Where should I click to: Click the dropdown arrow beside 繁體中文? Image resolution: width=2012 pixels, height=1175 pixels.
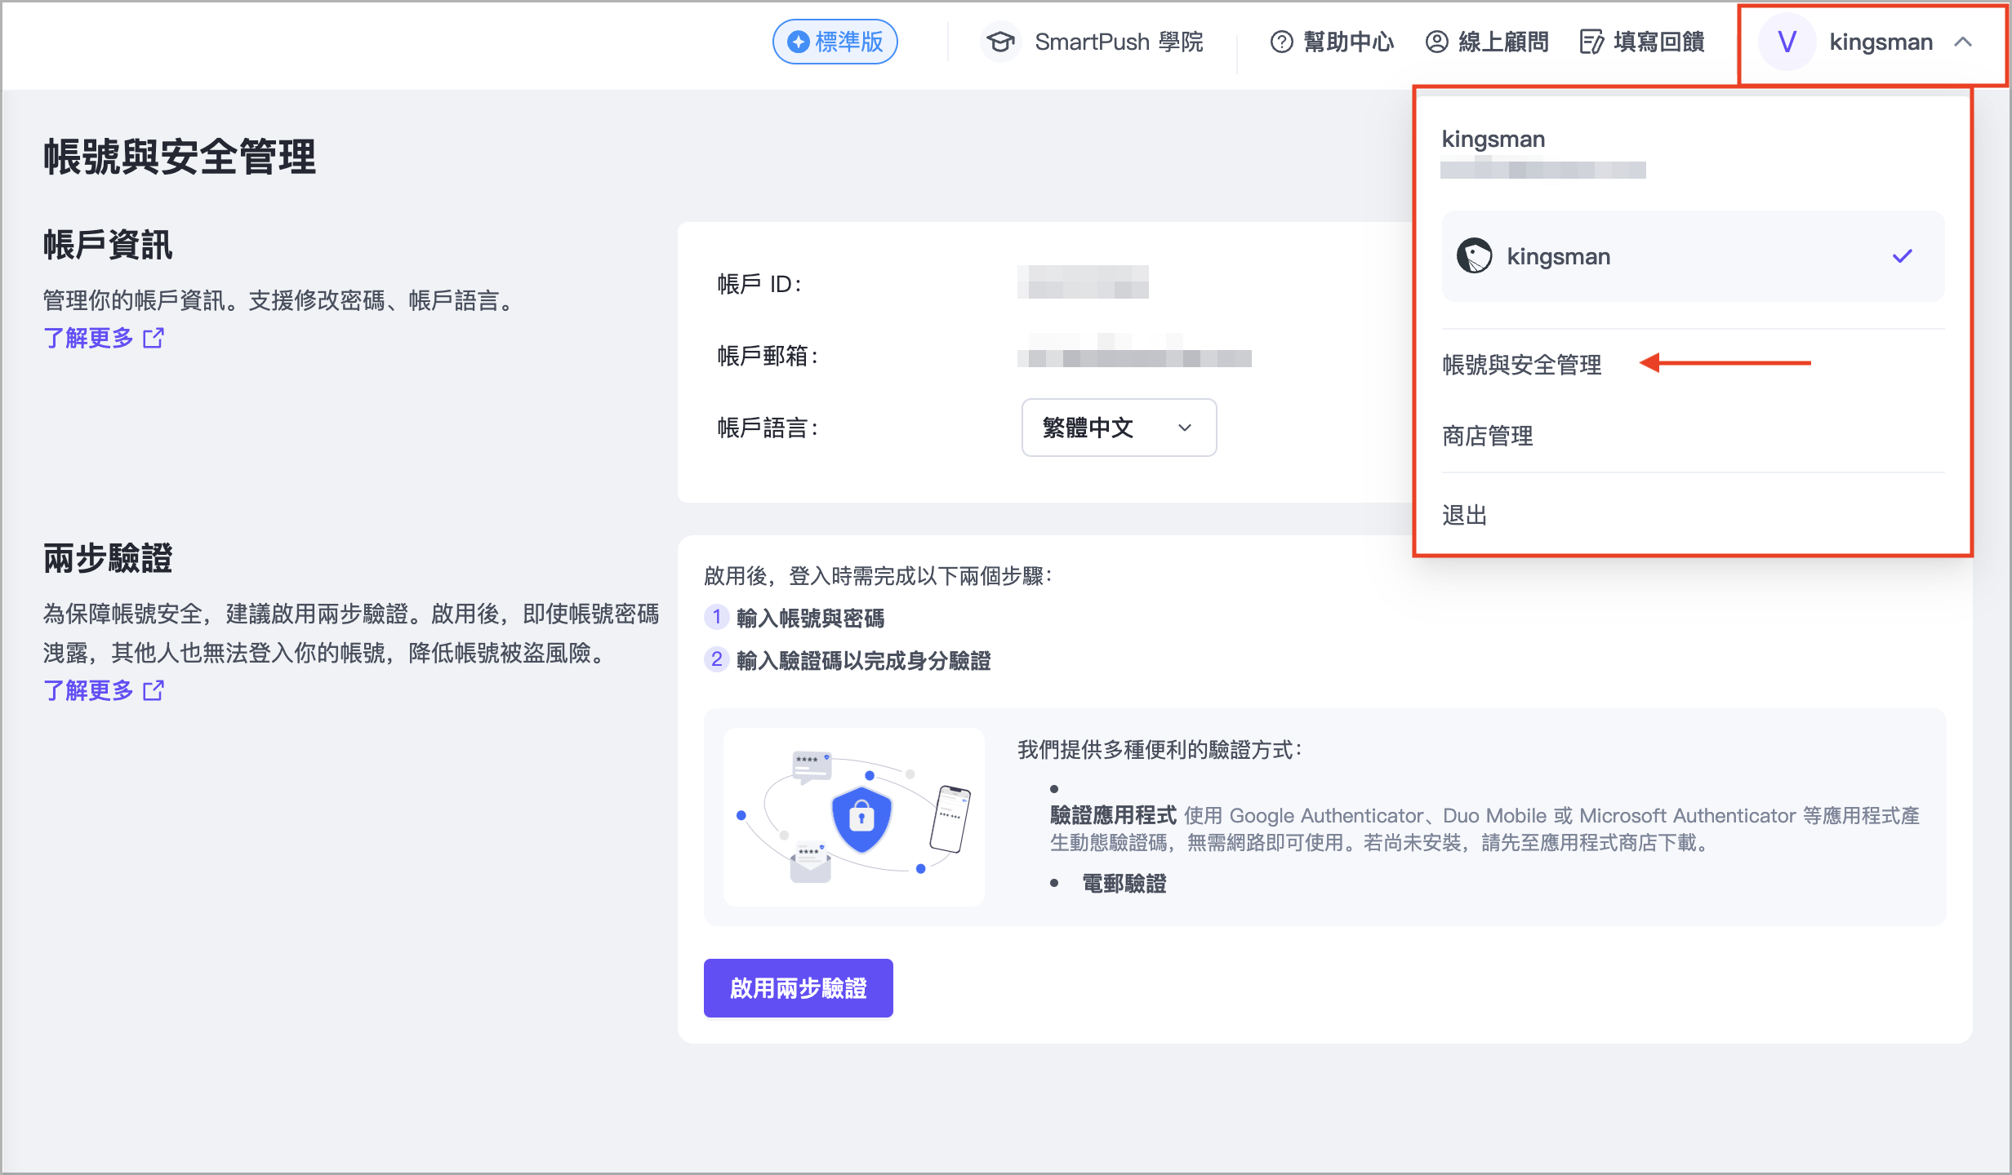1185,428
